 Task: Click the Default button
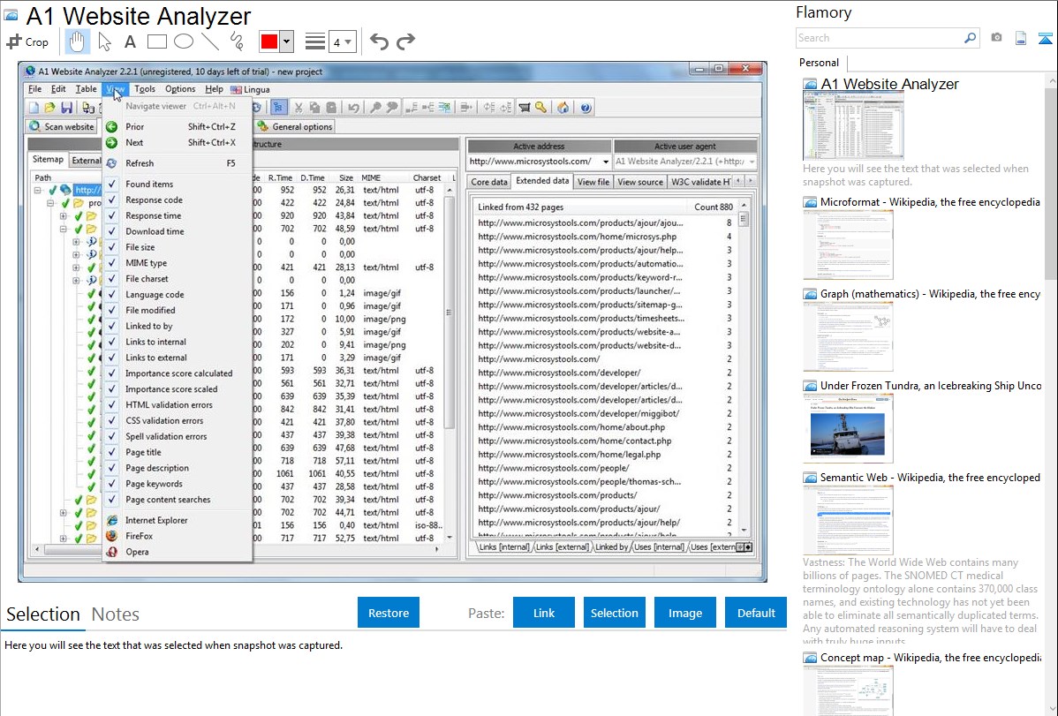point(756,613)
